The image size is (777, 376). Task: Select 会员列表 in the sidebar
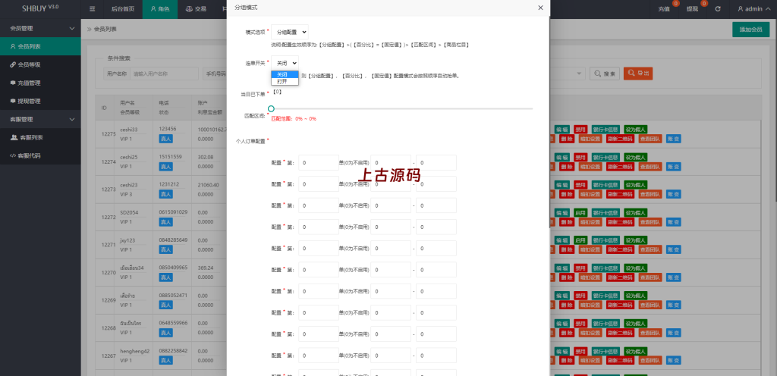pos(40,46)
